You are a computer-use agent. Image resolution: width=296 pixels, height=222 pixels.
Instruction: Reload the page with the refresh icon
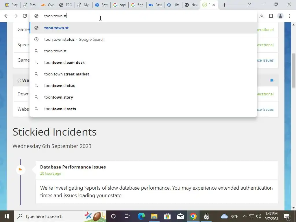click(x=25, y=16)
